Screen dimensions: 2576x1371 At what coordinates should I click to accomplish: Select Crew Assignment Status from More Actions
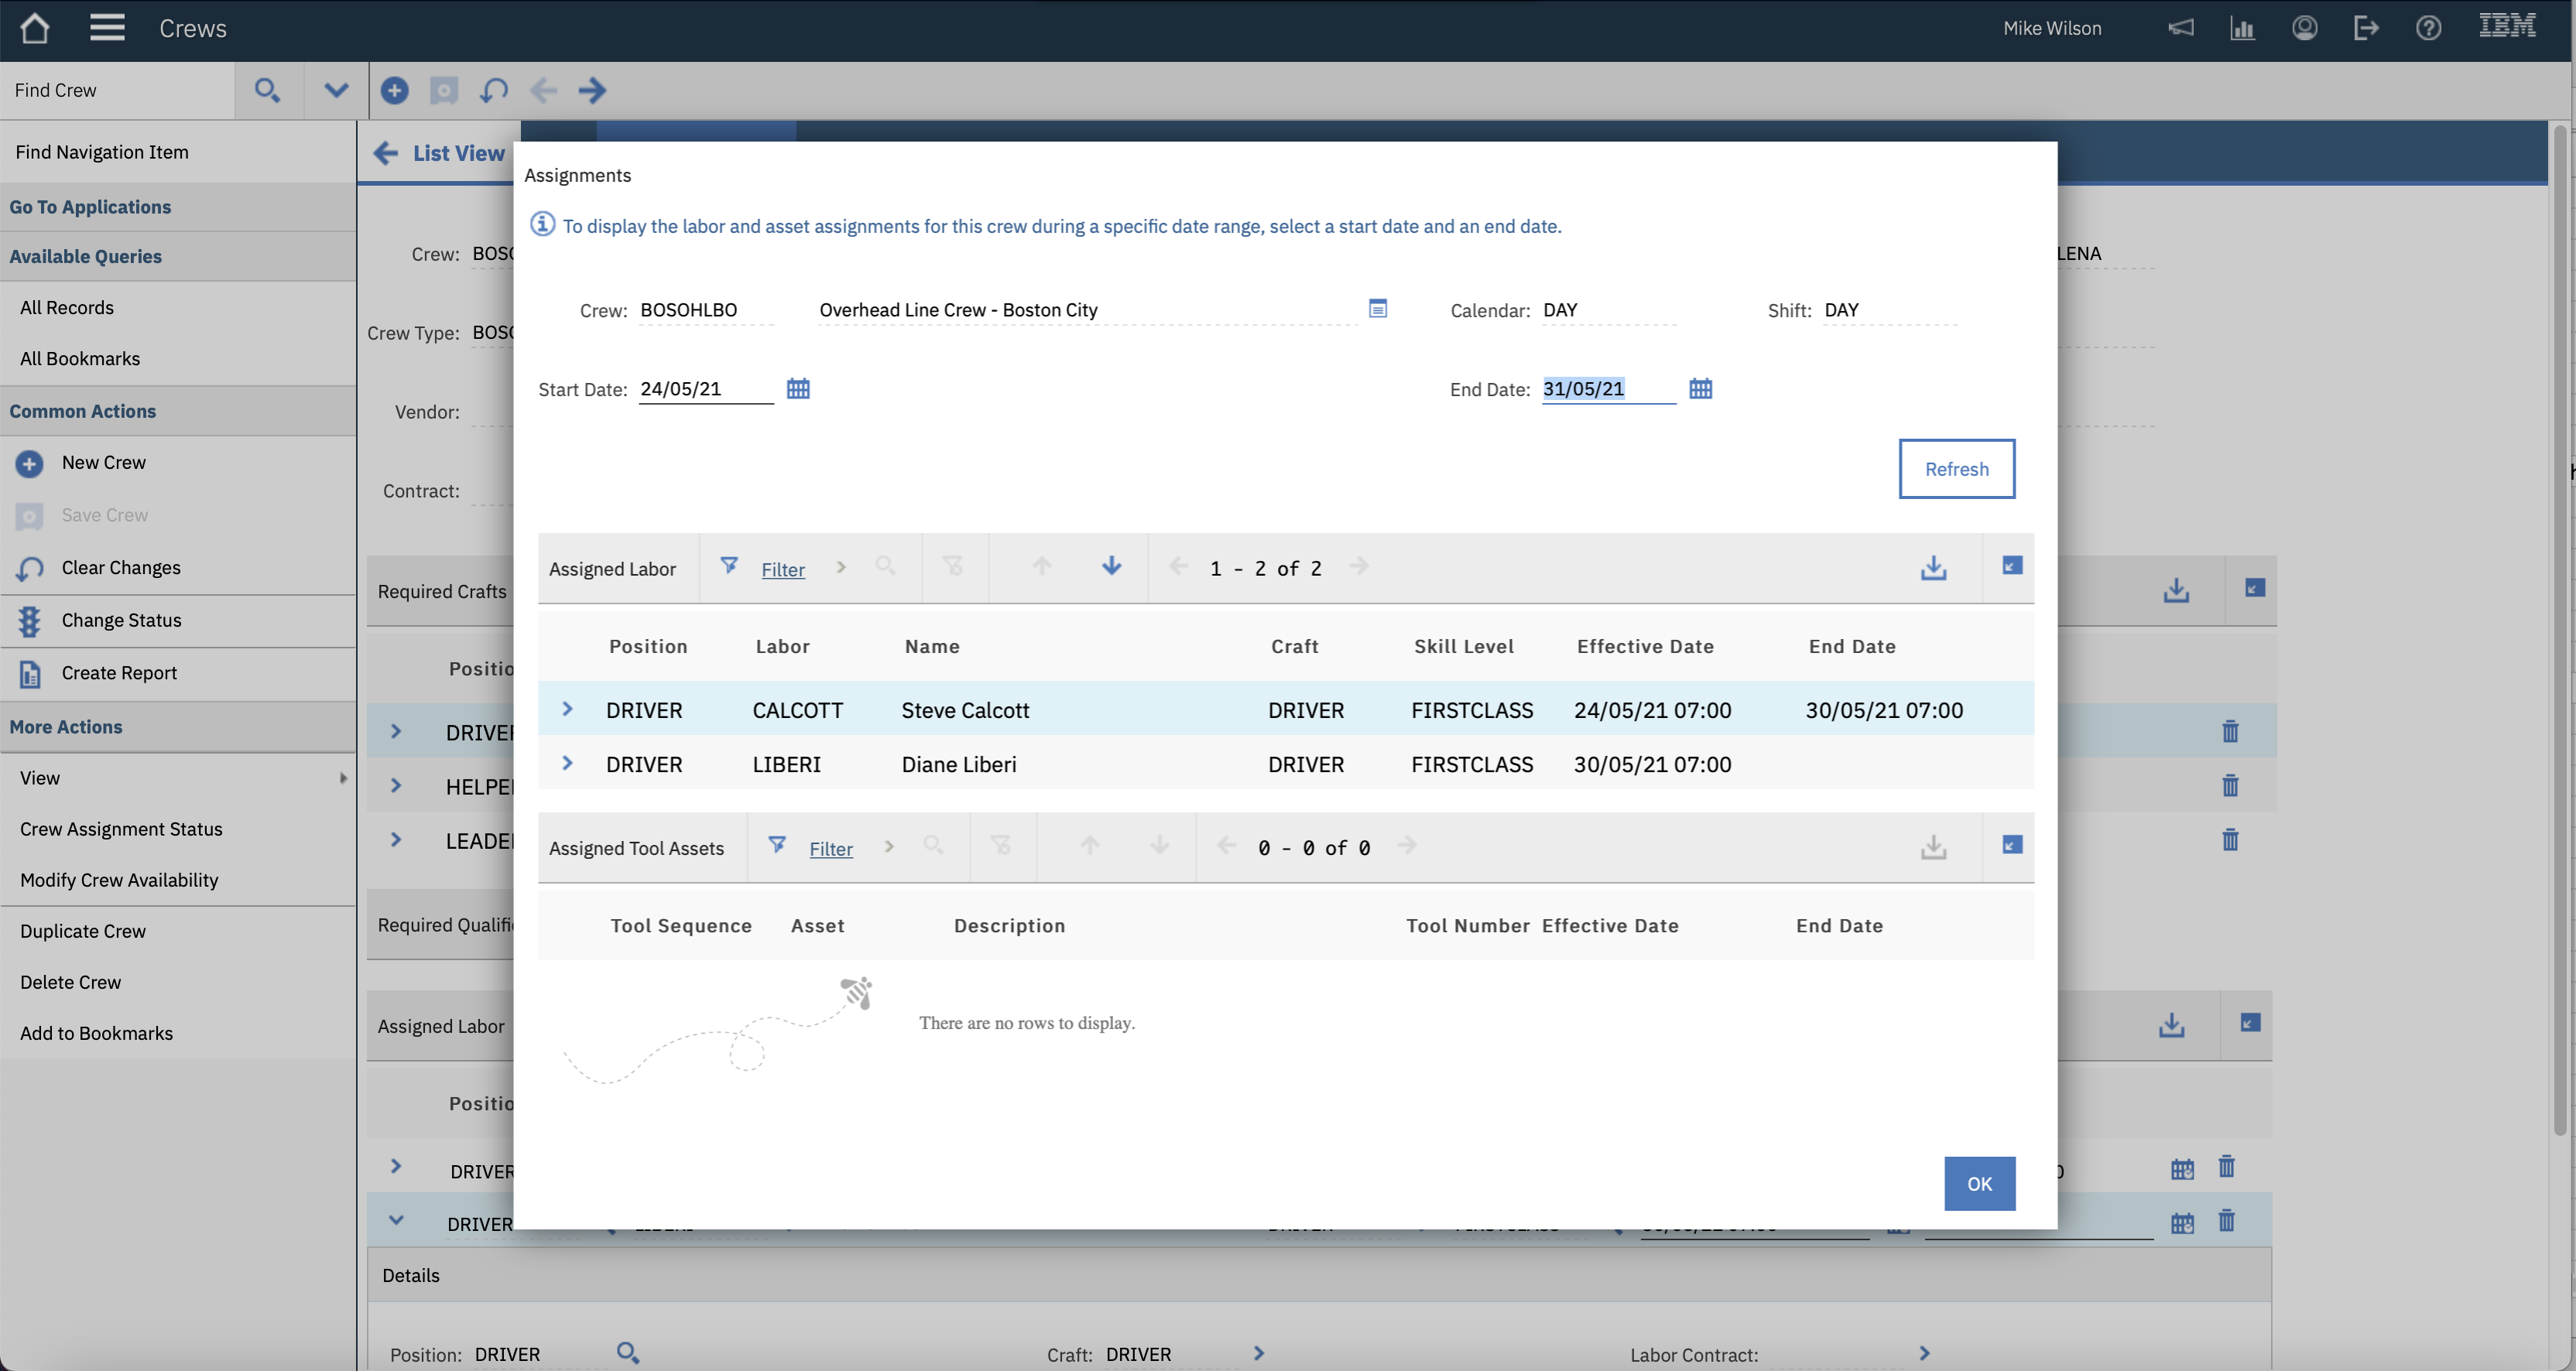pyautogui.click(x=121, y=829)
